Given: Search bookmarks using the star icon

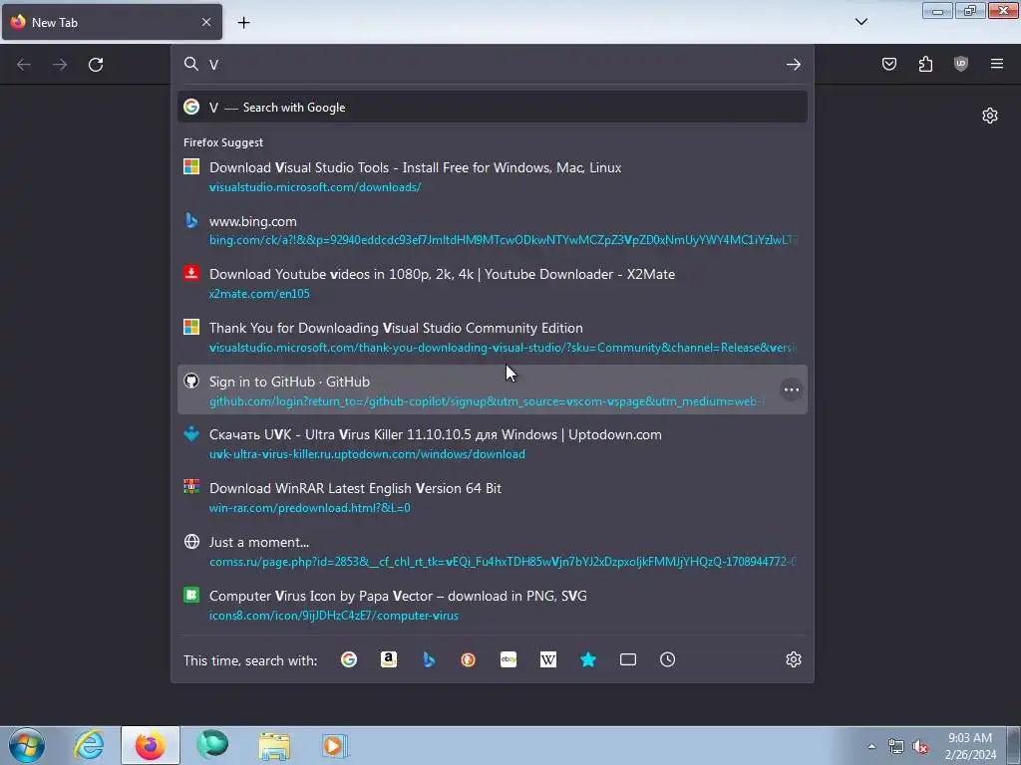Looking at the screenshot, I should pyautogui.click(x=588, y=659).
